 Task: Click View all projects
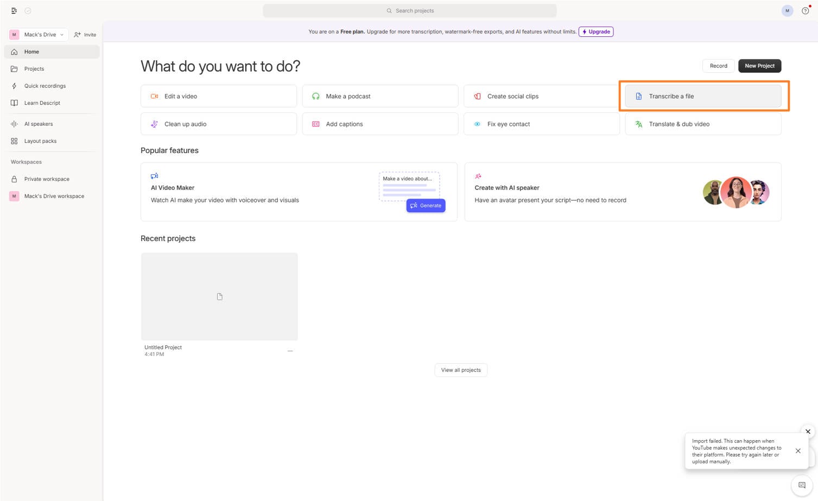tap(461, 370)
